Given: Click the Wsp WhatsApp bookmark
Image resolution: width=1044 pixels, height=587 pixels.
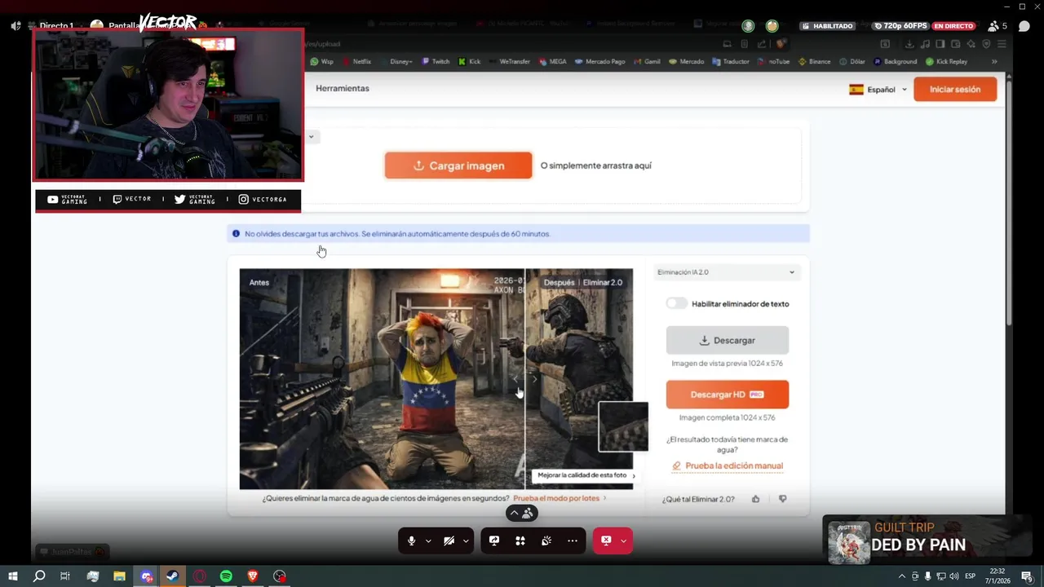Looking at the screenshot, I should click(x=321, y=61).
